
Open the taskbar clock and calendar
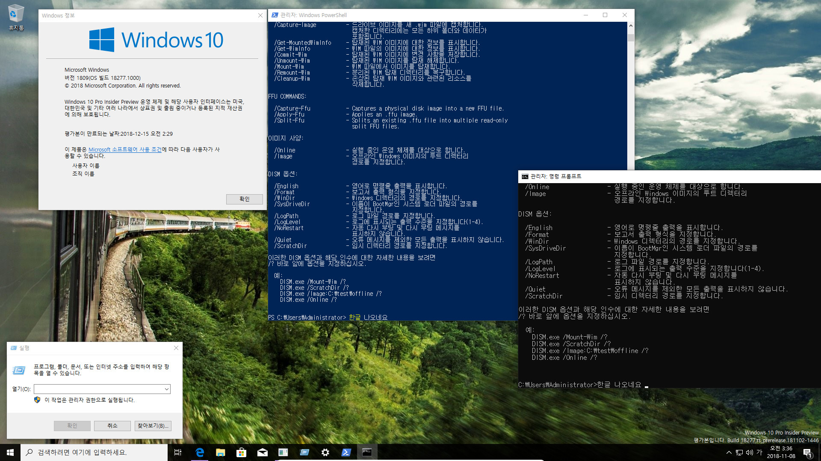pos(781,452)
